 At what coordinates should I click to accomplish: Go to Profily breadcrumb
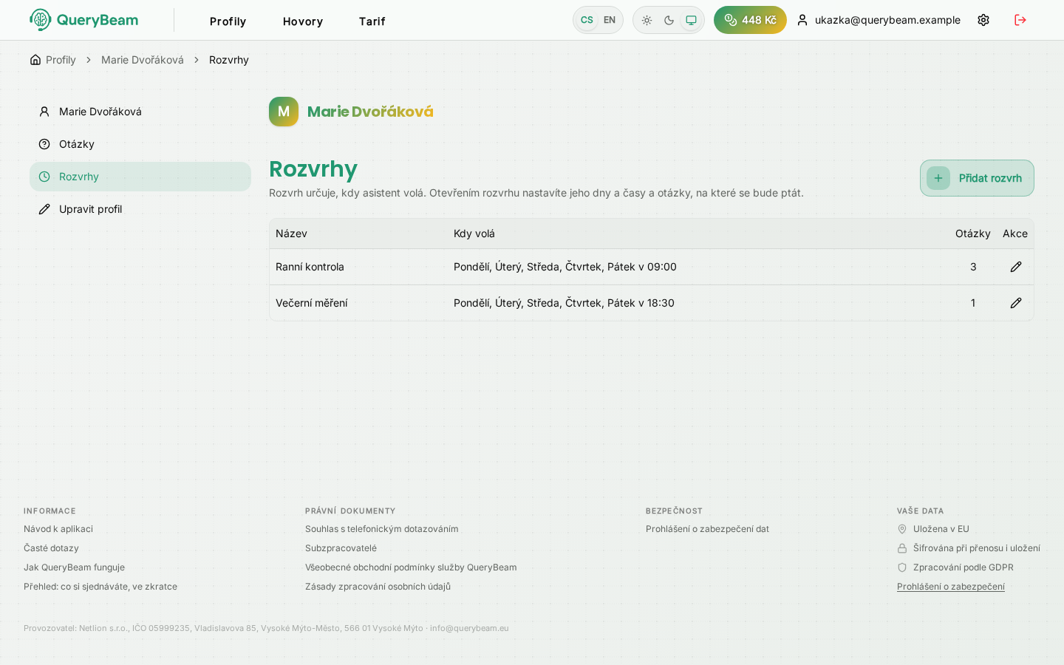pos(61,60)
